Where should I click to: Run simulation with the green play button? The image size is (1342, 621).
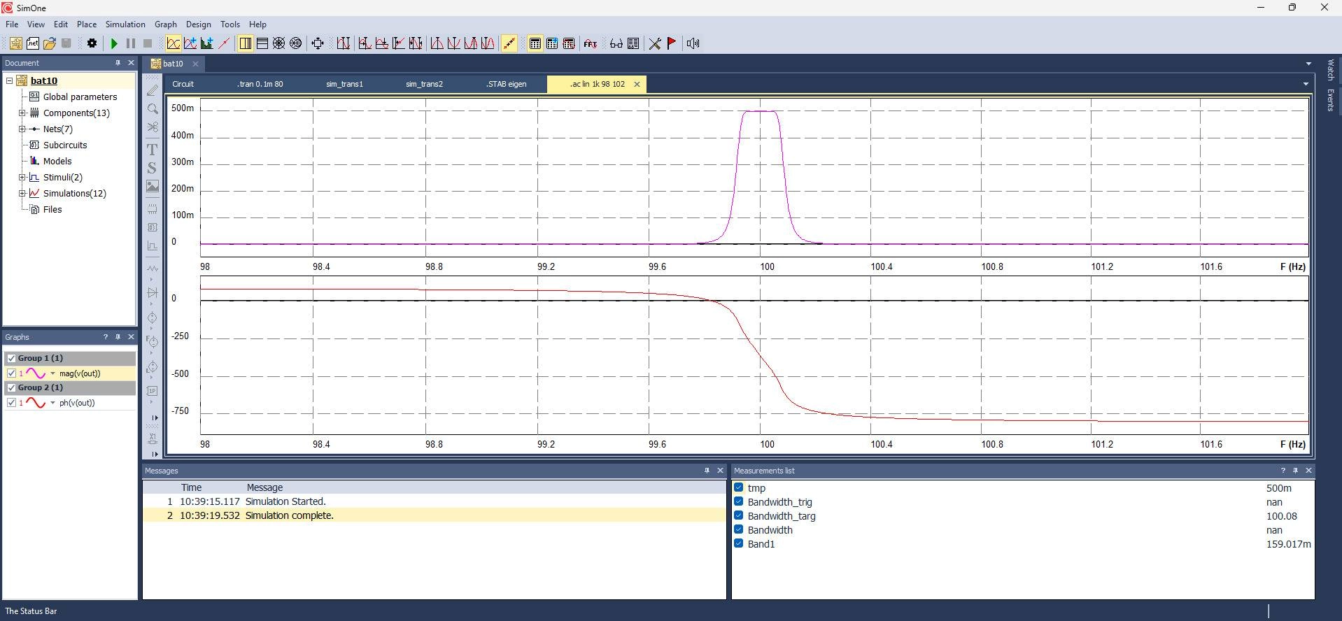[x=114, y=43]
